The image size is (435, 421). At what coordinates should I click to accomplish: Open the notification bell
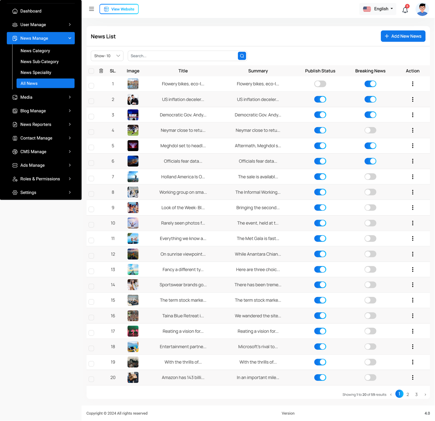click(405, 10)
